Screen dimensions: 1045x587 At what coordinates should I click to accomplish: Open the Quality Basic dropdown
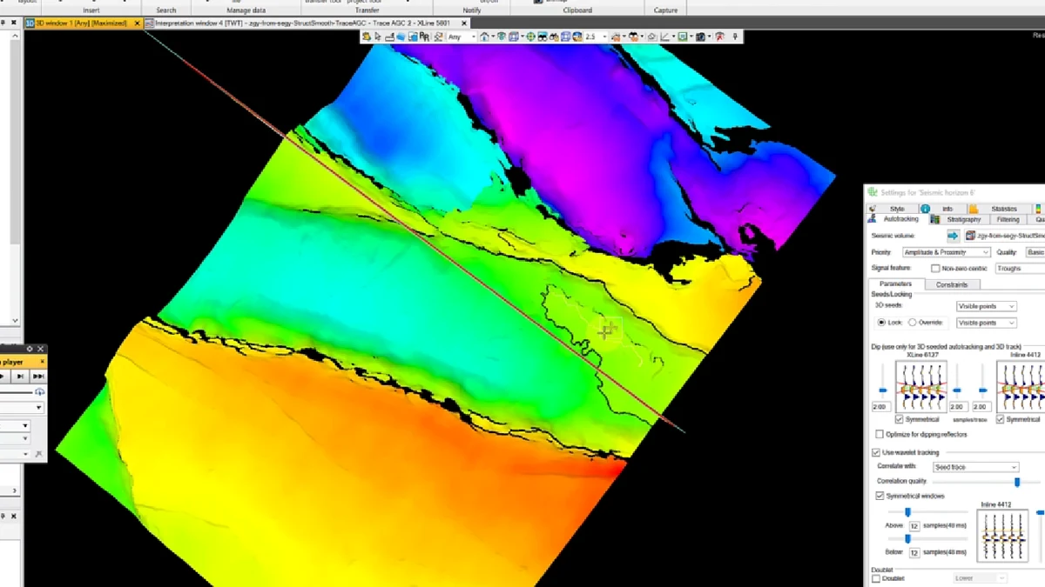pyautogui.click(x=1035, y=252)
